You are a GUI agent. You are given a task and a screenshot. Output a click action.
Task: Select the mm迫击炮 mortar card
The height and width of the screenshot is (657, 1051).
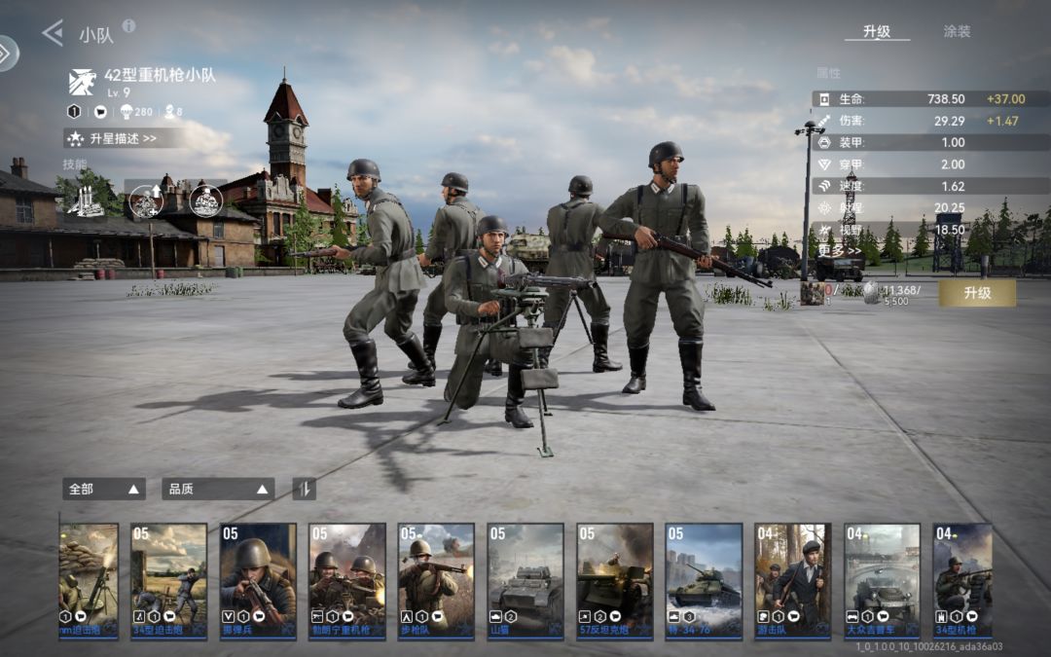[89, 581]
